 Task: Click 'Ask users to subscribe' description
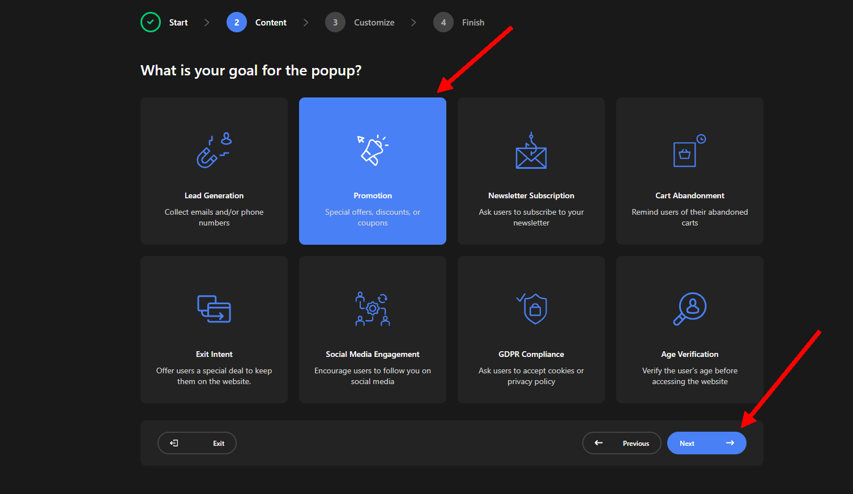tap(531, 218)
